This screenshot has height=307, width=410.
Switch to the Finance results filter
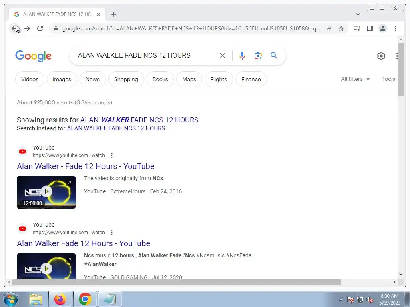(251, 79)
